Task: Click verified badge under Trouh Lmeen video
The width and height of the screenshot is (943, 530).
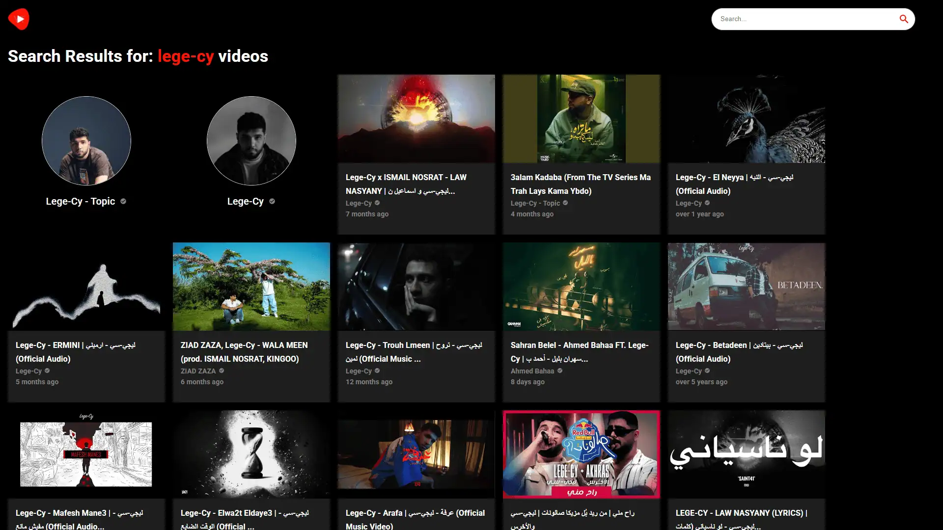Action: (377, 371)
